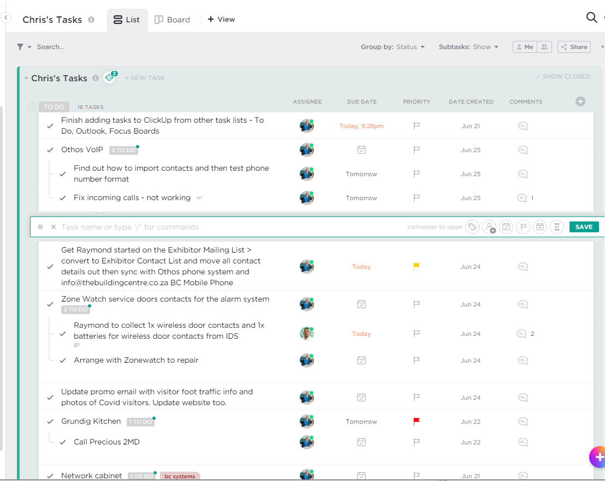Open Group by Status dropdown

tap(393, 47)
